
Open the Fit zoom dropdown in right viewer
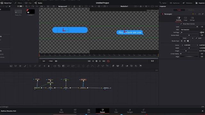coord(93,6)
